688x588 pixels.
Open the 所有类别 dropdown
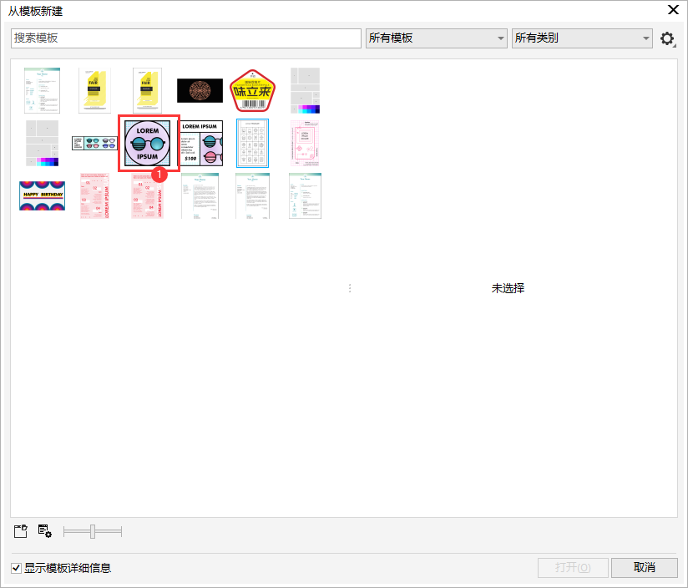point(582,38)
